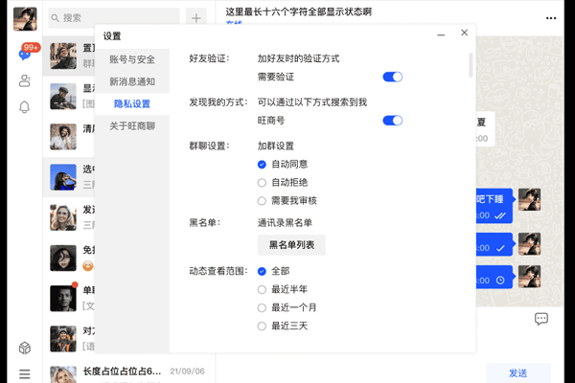Open the hamburger menu at sidebar bottom
575x383 pixels.
24,373
